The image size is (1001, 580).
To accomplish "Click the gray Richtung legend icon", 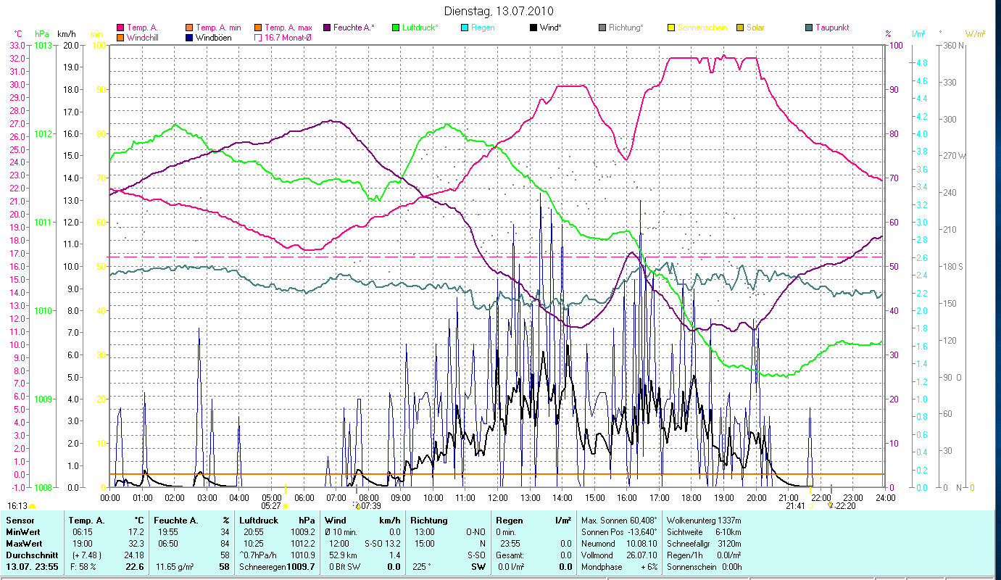I will pyautogui.click(x=602, y=28).
